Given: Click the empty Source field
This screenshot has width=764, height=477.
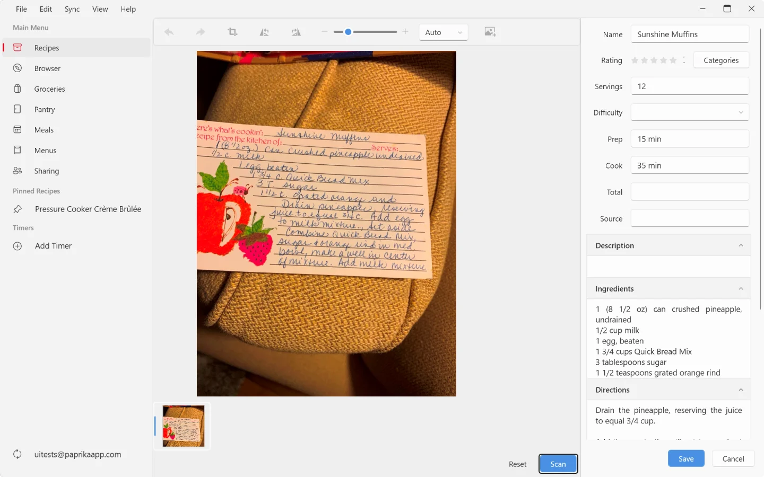Looking at the screenshot, I should (x=690, y=218).
